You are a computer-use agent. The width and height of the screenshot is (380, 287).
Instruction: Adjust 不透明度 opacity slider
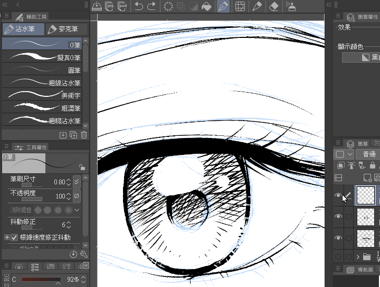click(32, 199)
